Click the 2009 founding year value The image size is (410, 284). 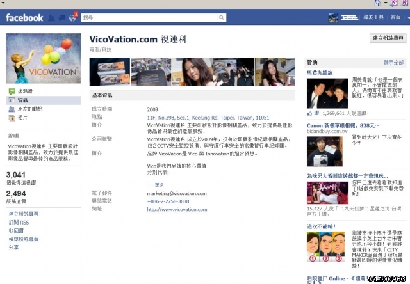point(152,109)
